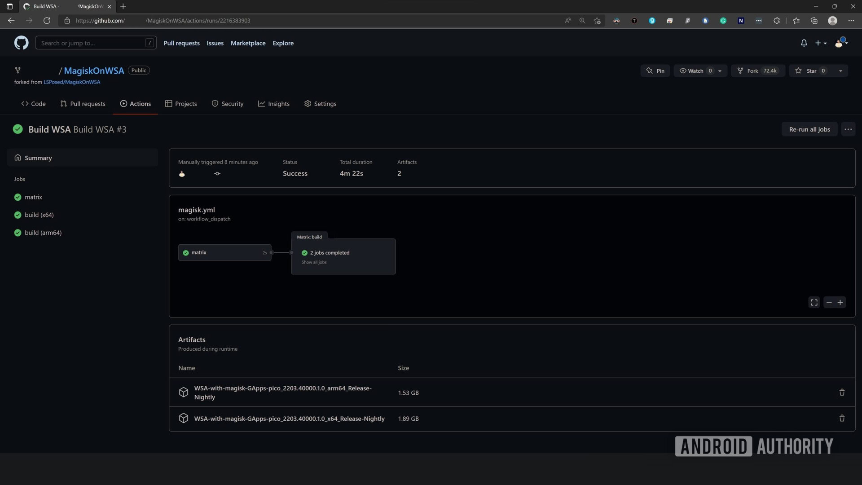This screenshot has width=862, height=485.
Task: Click the GitHub Octocat home logo
Action: point(21,43)
